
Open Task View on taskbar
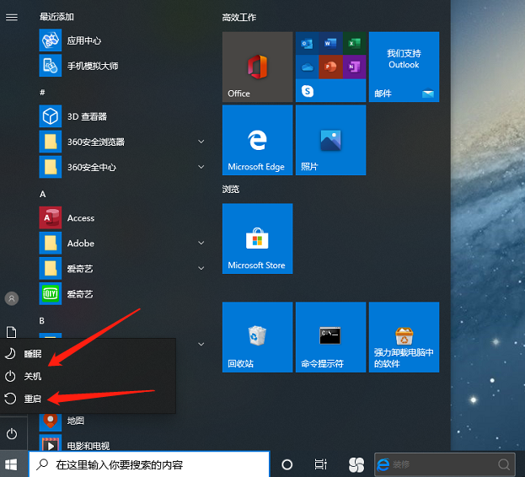[321, 464]
